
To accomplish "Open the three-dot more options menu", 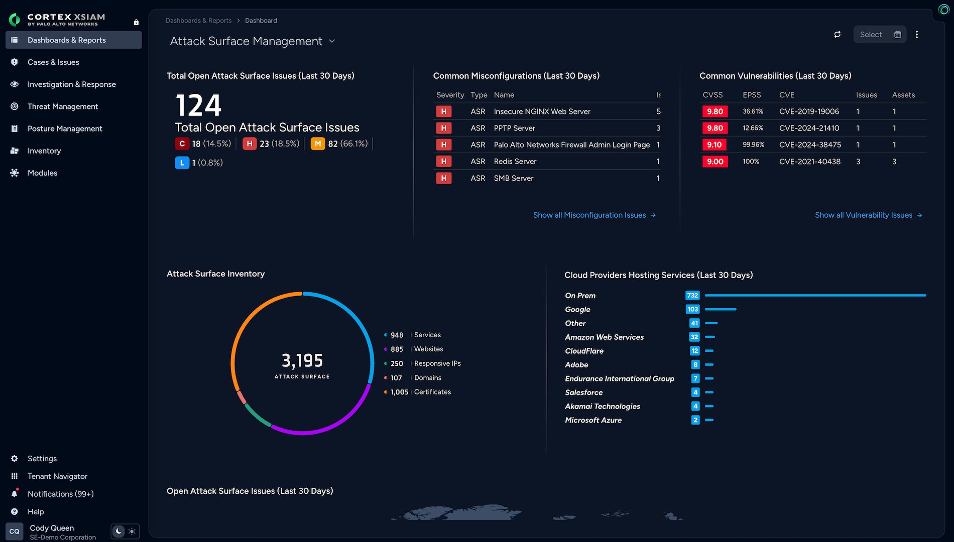I will [917, 35].
